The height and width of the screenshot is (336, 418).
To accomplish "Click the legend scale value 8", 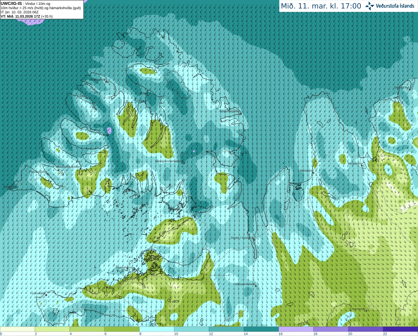I will point(140,334).
